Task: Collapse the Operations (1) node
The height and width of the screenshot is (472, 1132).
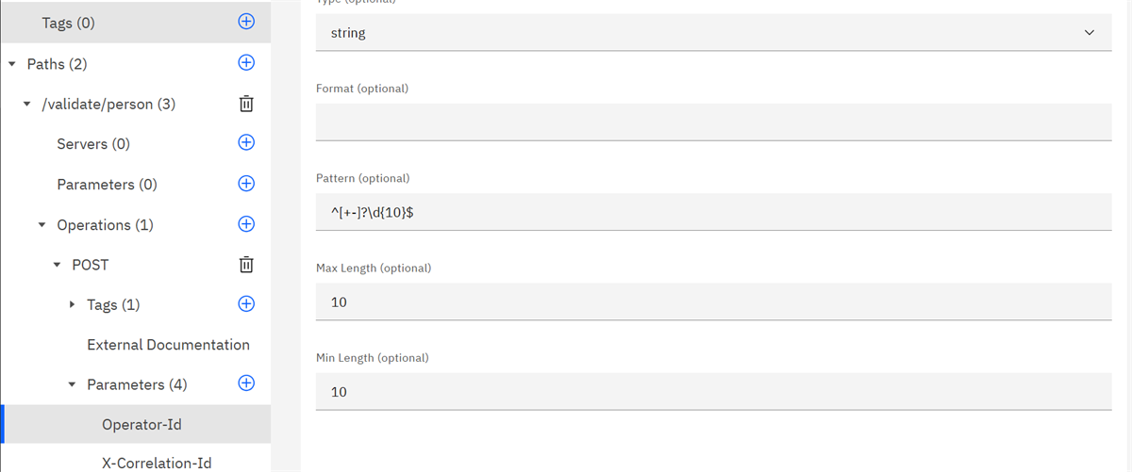Action: (42, 225)
